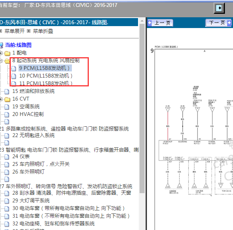Image resolution: width=233 pixels, height=230 pixels.
Task: Collapse the 8 起动系统 folder node
Action: tap(1, 61)
